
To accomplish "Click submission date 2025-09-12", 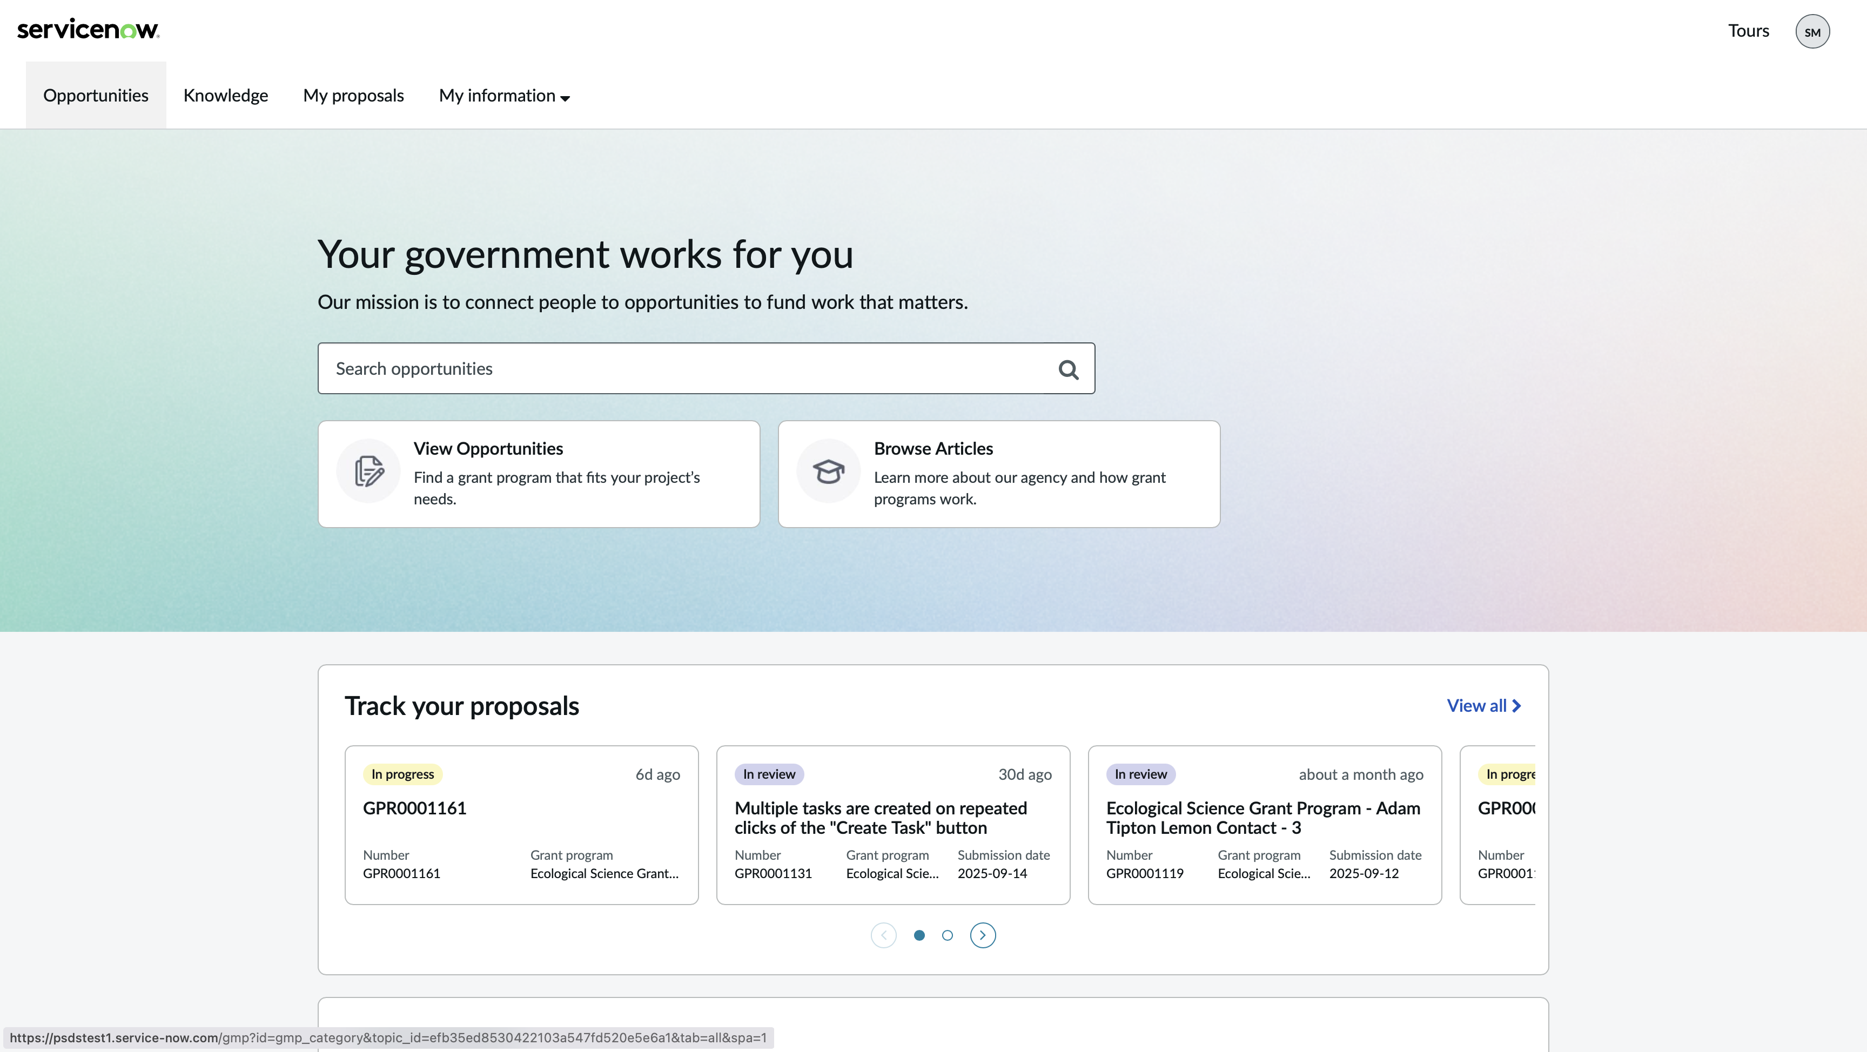I will [x=1364, y=873].
